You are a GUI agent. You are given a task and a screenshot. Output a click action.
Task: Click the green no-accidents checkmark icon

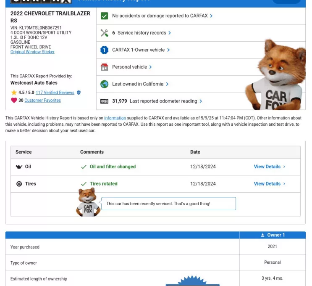(x=105, y=16)
